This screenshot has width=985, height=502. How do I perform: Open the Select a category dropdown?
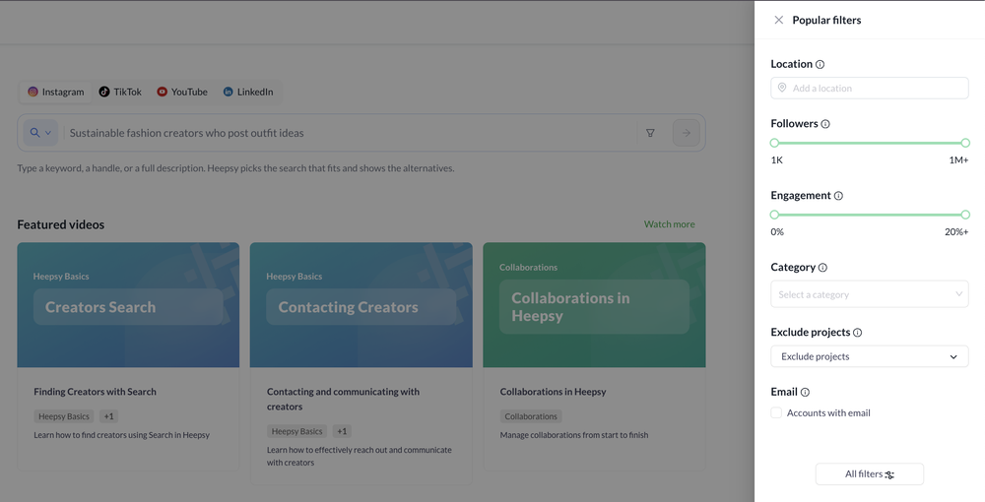pyautogui.click(x=870, y=294)
